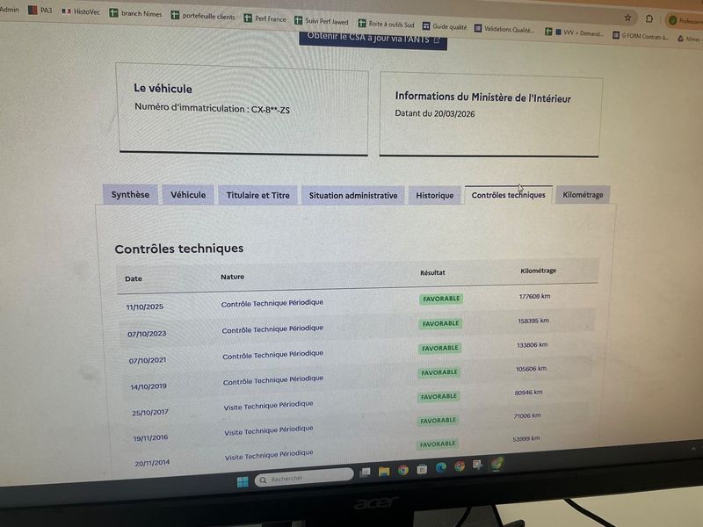Select the Contrôles techniques tab
The height and width of the screenshot is (527, 703).
click(508, 195)
